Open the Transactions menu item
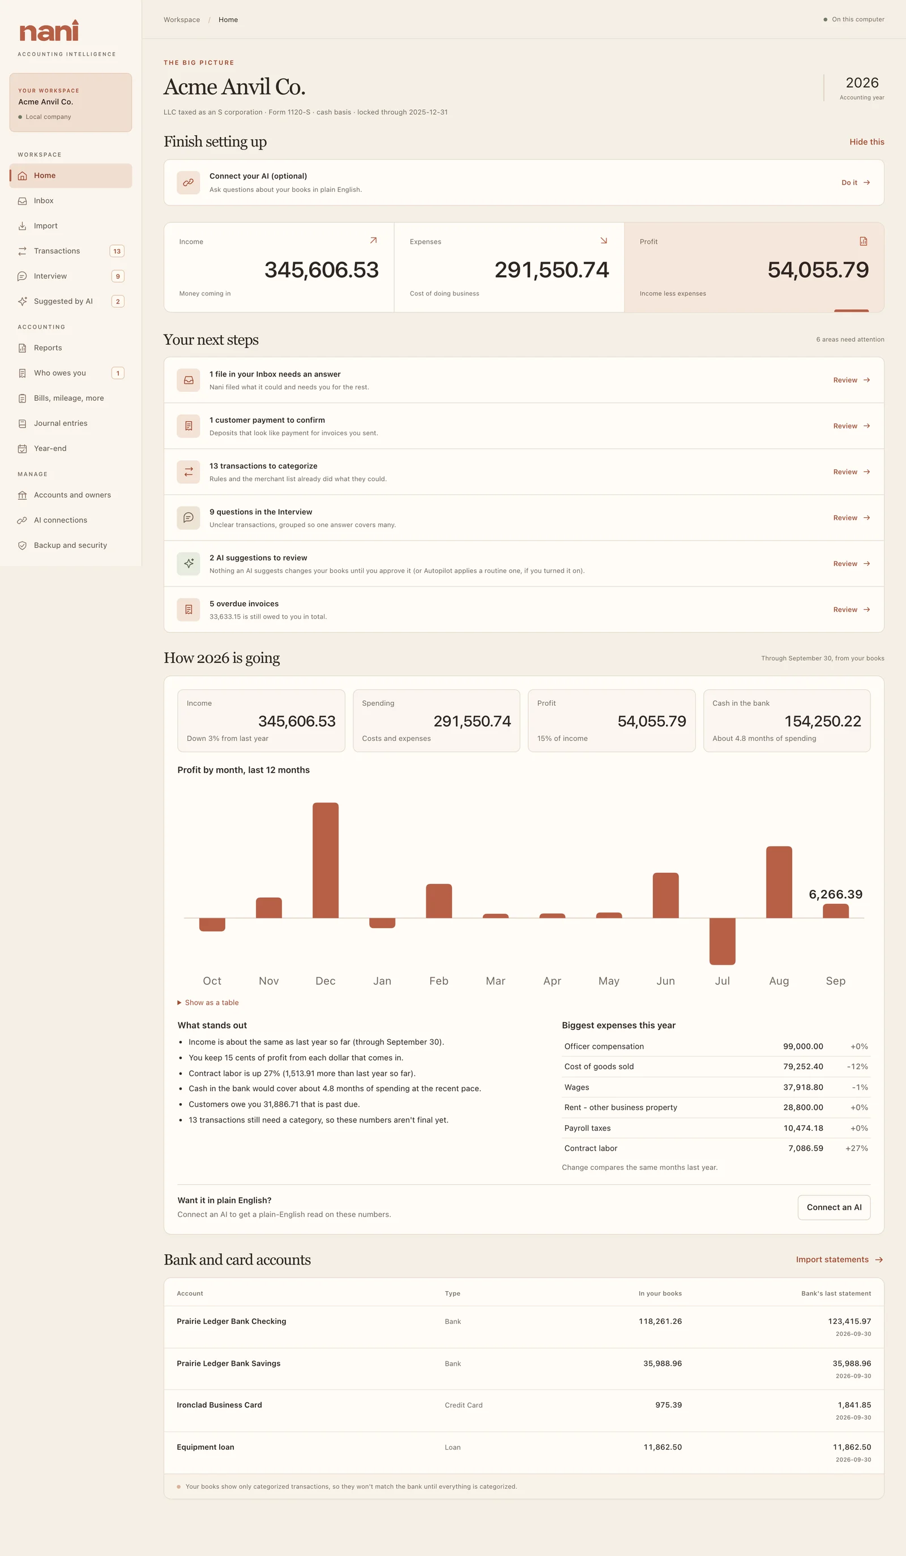 (70, 251)
